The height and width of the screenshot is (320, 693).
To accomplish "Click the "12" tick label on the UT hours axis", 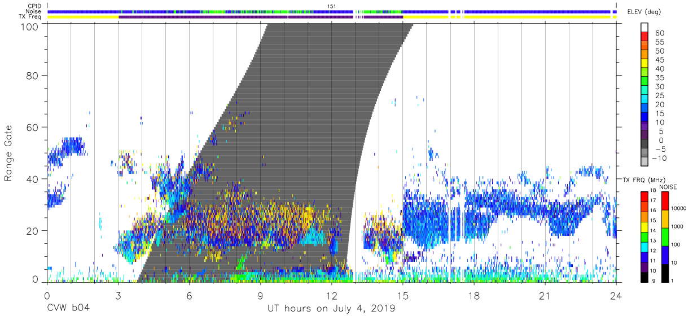I will point(332,296).
